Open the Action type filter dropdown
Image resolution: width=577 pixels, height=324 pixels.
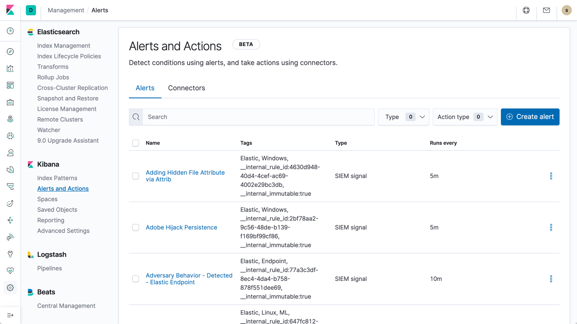(x=465, y=117)
